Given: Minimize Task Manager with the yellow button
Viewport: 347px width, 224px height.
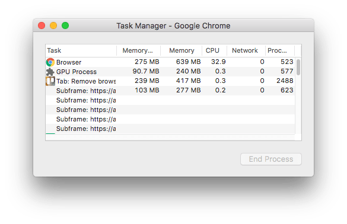Looking at the screenshot, I should pyautogui.click(x=53, y=25).
